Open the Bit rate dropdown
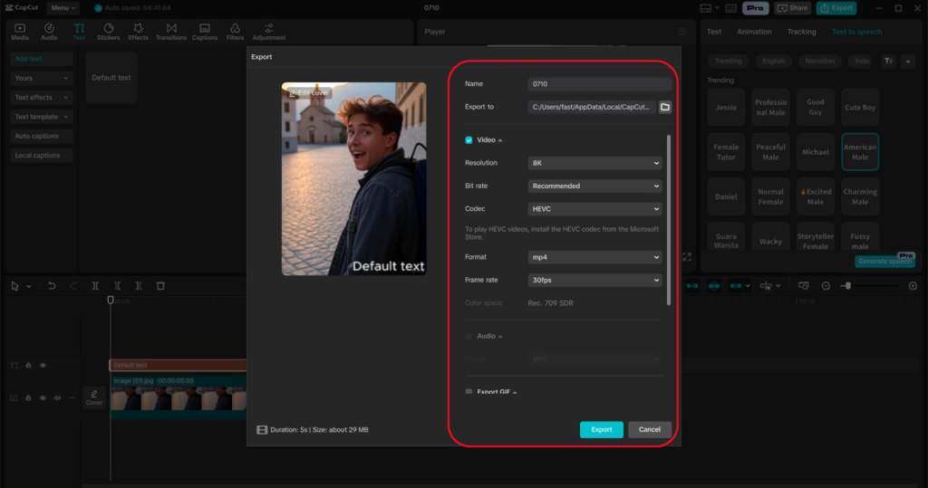 point(594,186)
